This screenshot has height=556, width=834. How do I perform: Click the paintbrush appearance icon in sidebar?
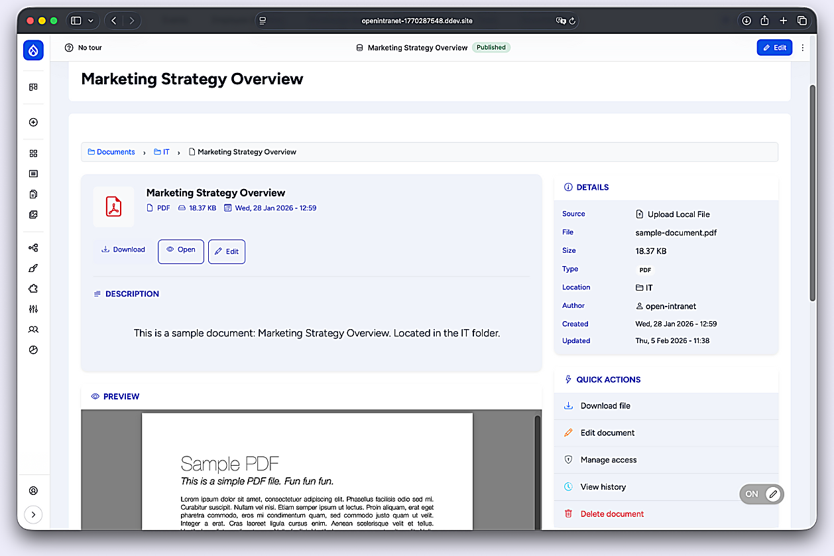[x=33, y=268]
